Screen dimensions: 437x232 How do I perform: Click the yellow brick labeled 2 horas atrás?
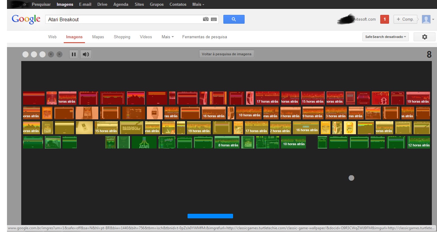tap(280, 128)
